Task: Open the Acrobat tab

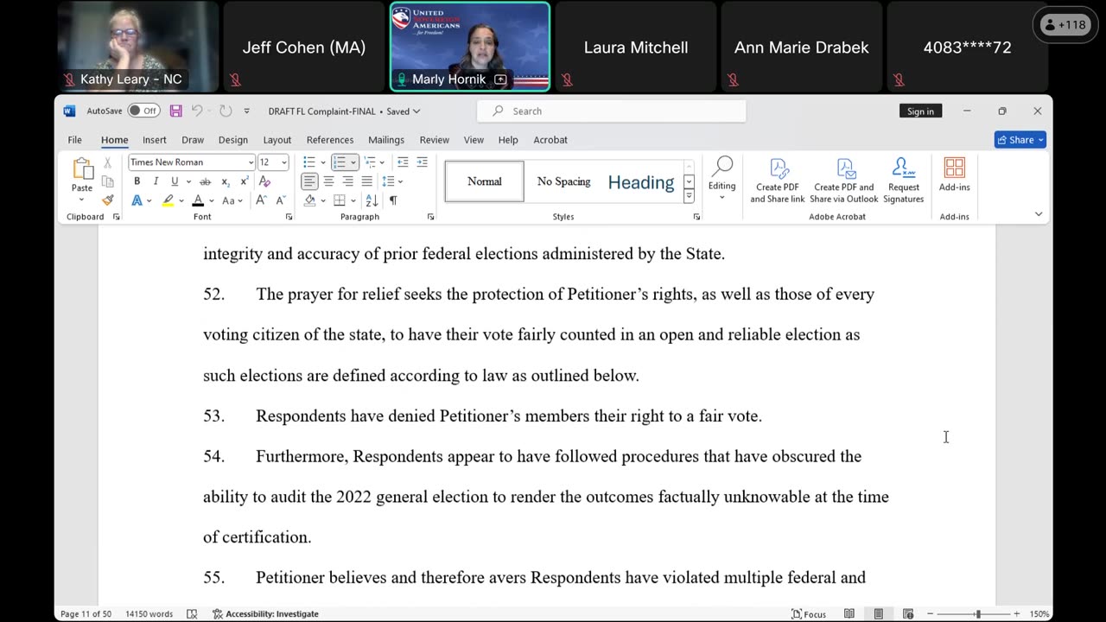Action: 550,140
